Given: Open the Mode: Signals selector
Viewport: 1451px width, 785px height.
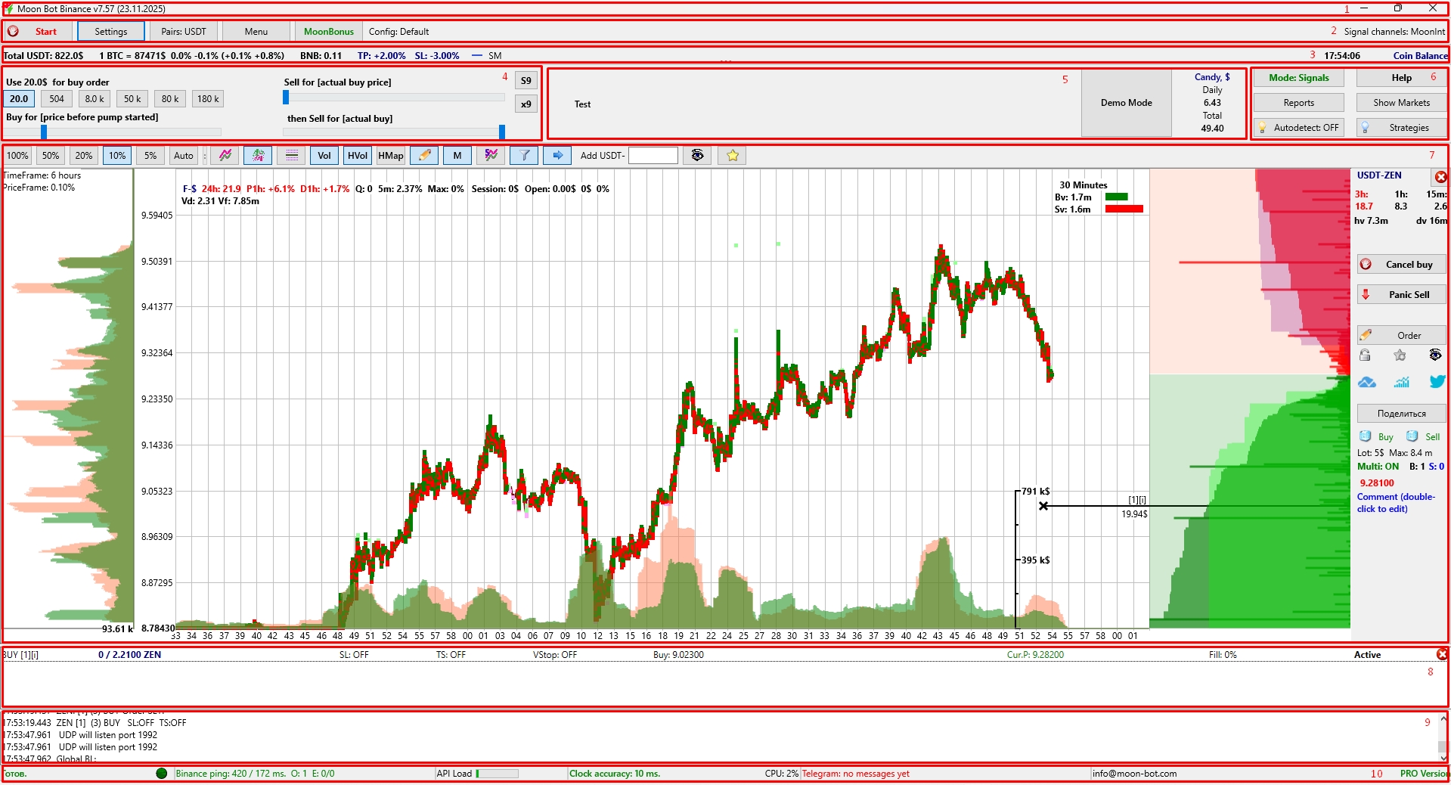Looking at the screenshot, I should 1298,78.
